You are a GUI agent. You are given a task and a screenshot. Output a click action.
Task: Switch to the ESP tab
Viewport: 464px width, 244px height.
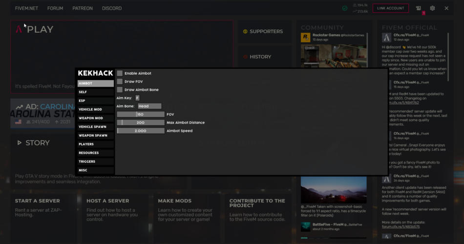pyautogui.click(x=96, y=101)
